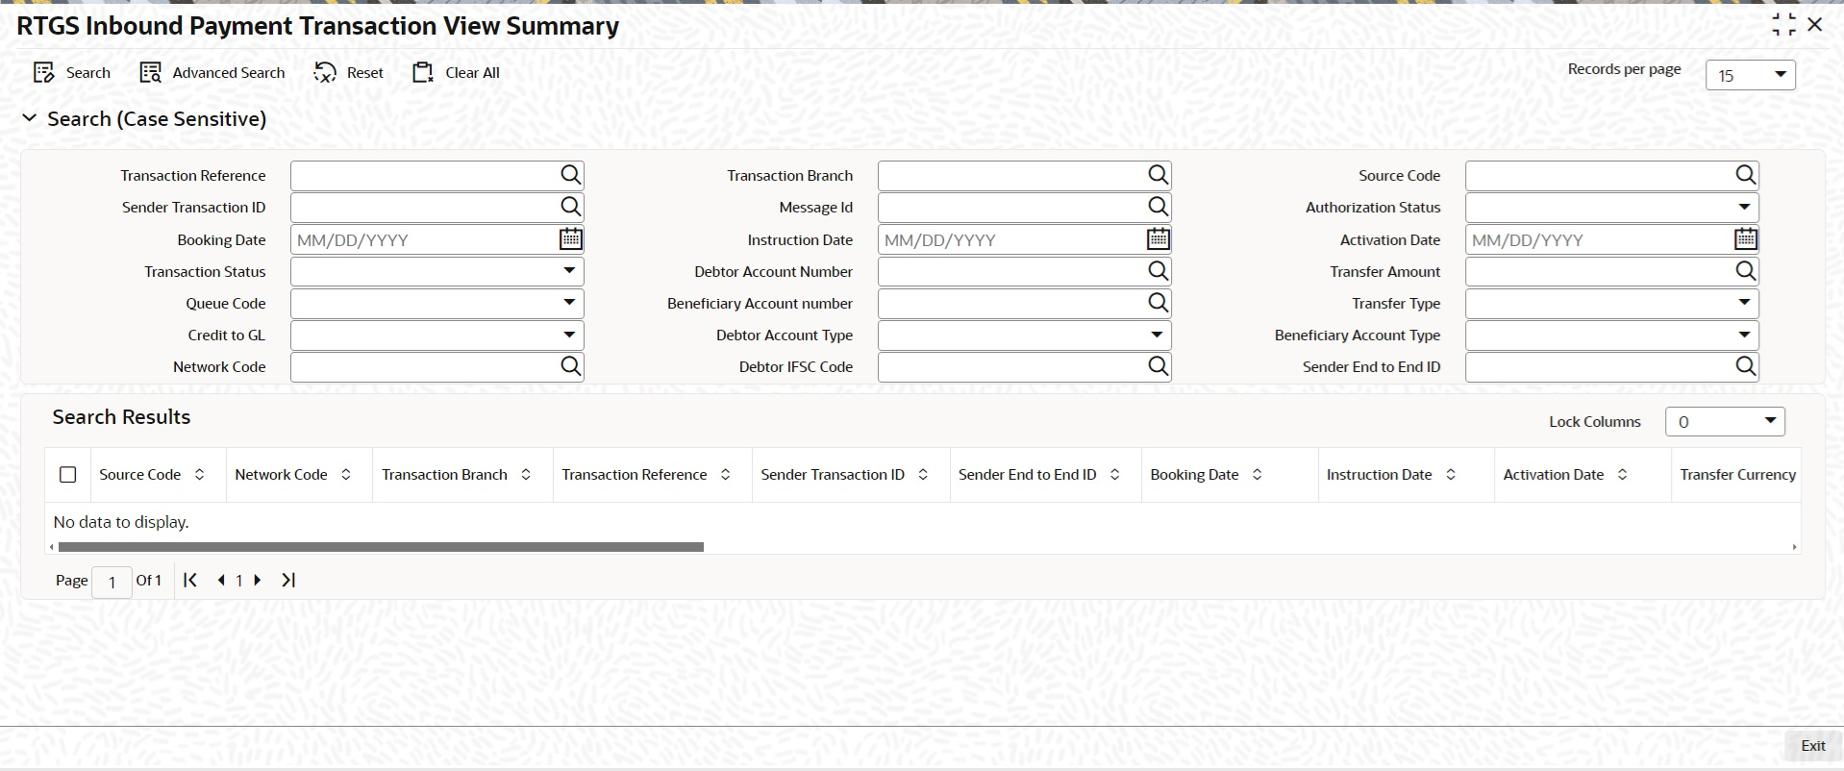Click the page number input box
Image resolution: width=1844 pixels, height=771 pixels.
point(112,582)
